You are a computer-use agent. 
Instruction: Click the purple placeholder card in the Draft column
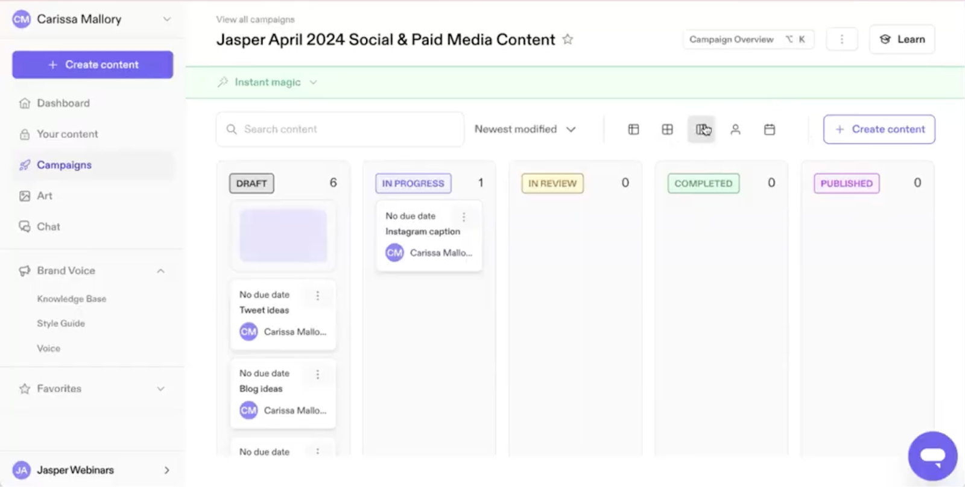point(283,236)
